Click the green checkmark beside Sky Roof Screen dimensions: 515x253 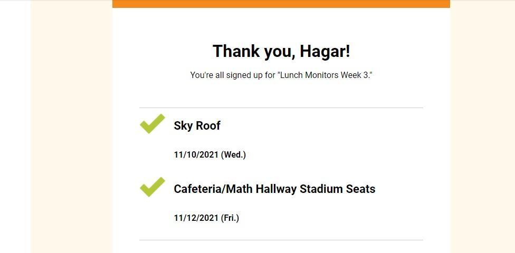pos(152,124)
